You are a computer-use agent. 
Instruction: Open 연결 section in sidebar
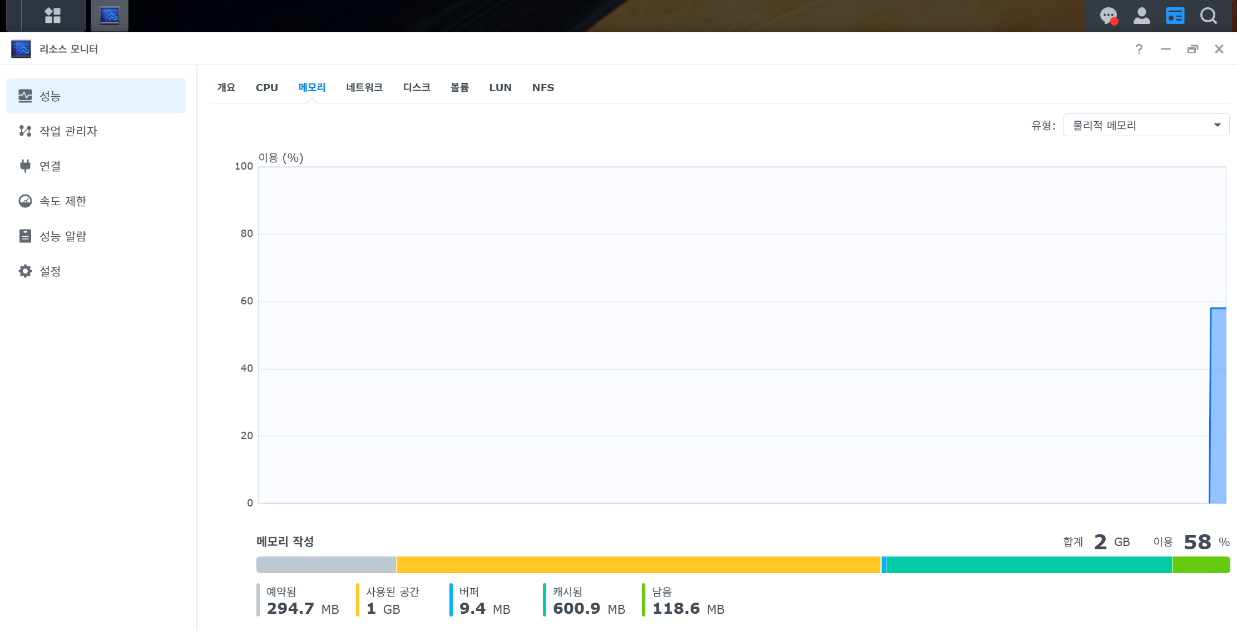click(96, 166)
